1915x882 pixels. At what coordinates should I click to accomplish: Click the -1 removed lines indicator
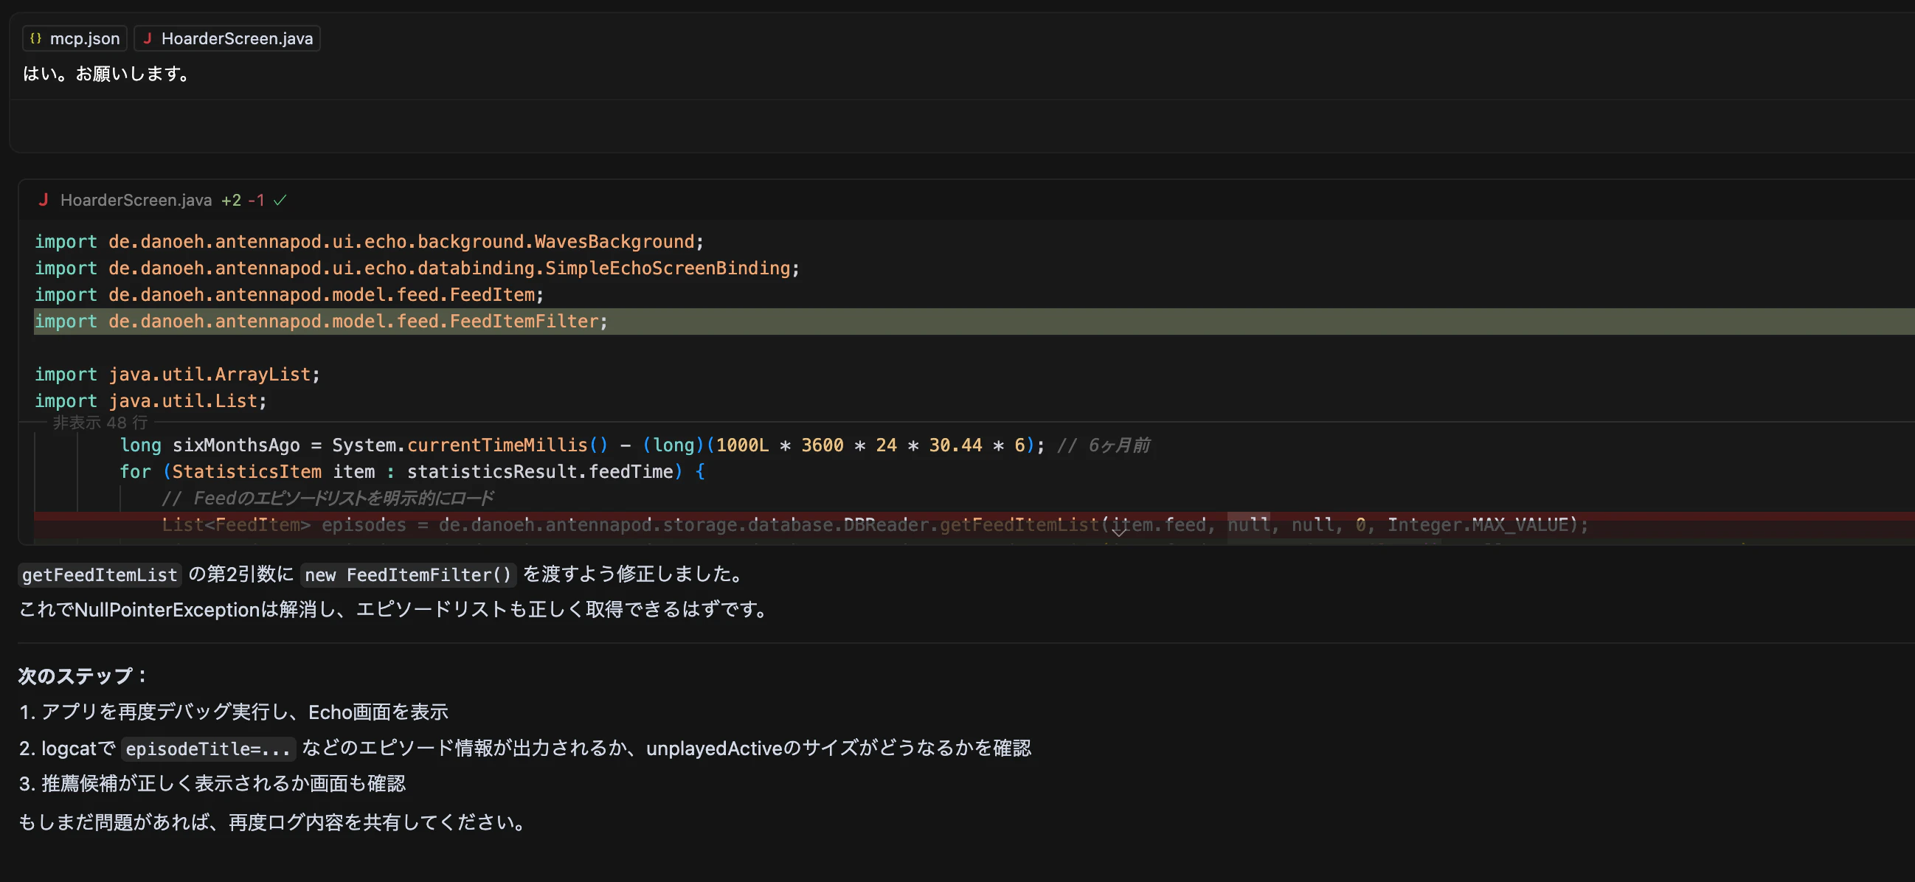coord(257,200)
